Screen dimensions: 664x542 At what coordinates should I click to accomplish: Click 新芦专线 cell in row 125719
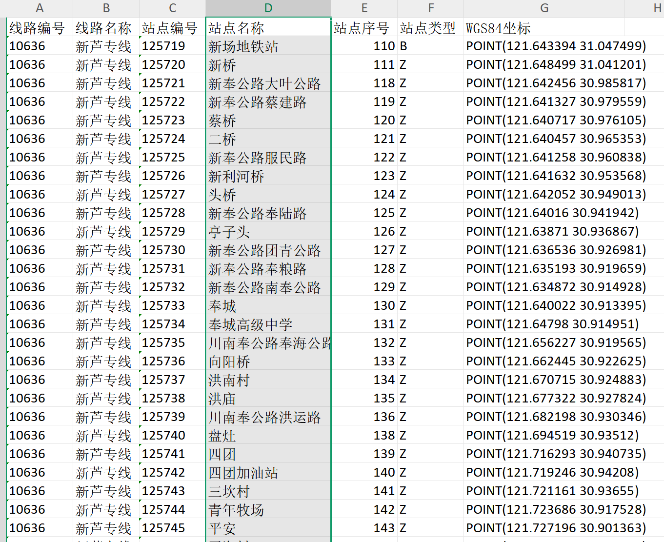point(106,46)
